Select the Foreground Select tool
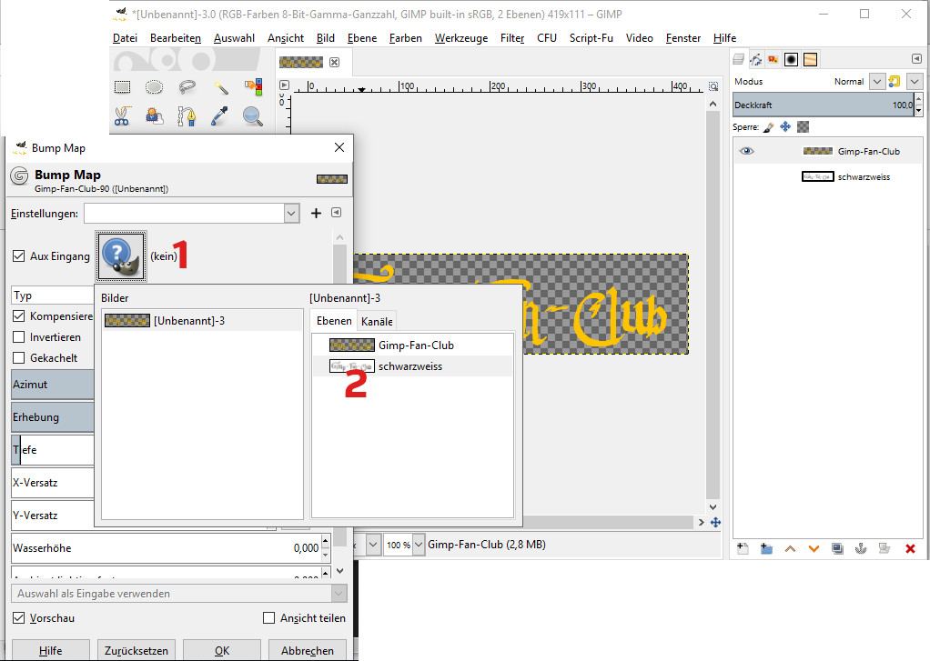 pos(154,115)
